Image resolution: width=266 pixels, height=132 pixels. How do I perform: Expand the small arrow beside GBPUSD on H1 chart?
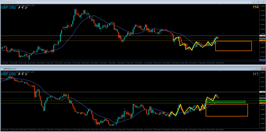tap(2, 72)
